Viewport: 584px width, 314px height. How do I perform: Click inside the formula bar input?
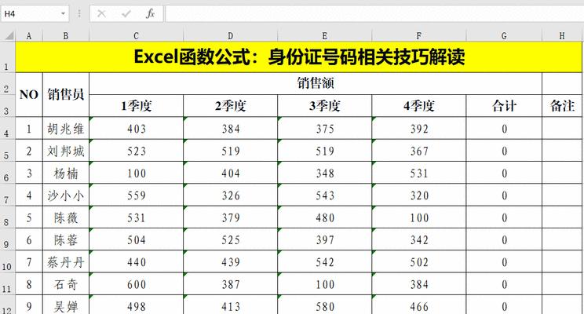(374, 14)
